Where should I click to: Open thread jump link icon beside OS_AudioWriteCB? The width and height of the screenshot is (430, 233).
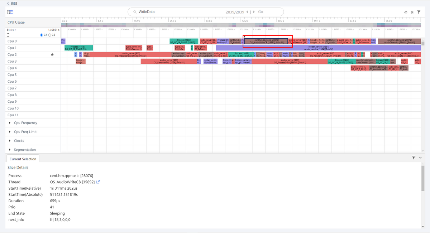pyautogui.click(x=98, y=182)
